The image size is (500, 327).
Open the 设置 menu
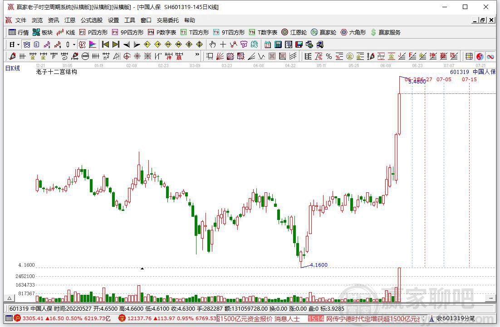coord(113,20)
